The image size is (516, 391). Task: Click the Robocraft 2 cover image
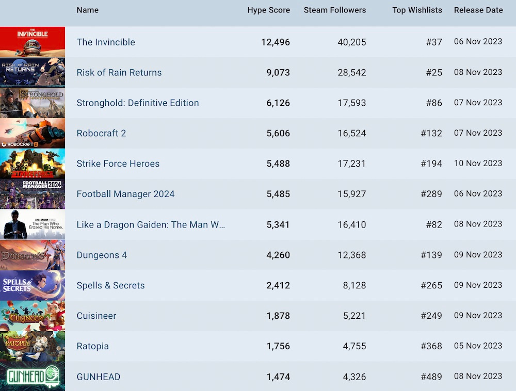(32, 133)
